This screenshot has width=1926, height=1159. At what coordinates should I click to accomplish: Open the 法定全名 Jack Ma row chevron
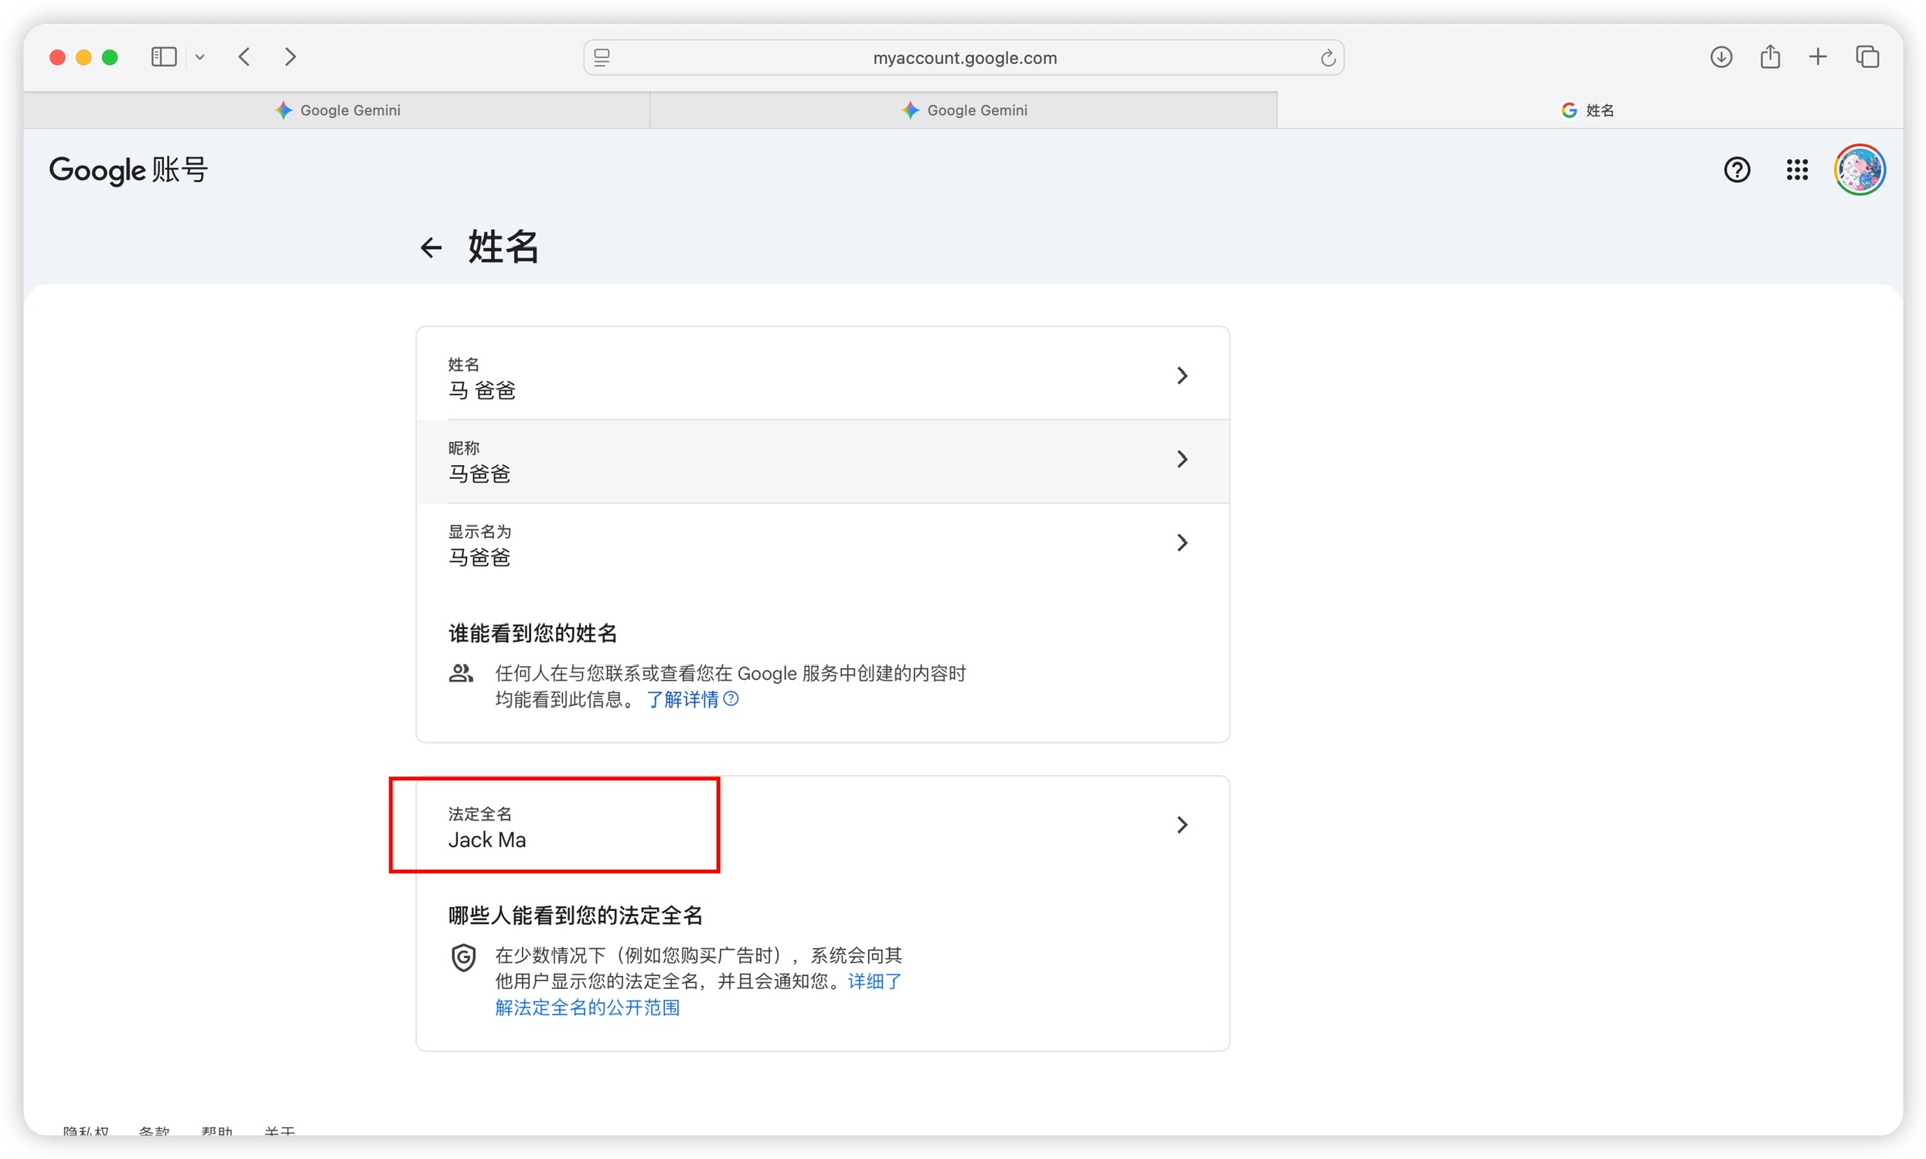coord(1181,824)
